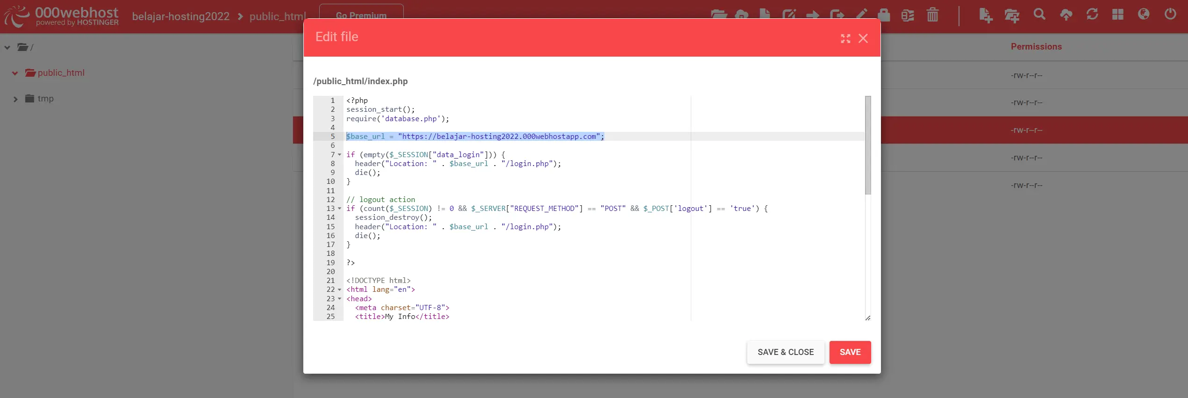Sort by Permissions column header

(1036, 46)
